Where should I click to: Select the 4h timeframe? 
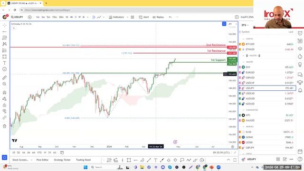pyautogui.click(x=71, y=17)
